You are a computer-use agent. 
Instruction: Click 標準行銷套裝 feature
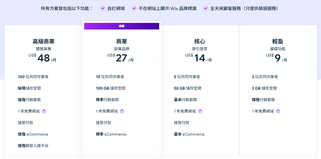point(107,100)
